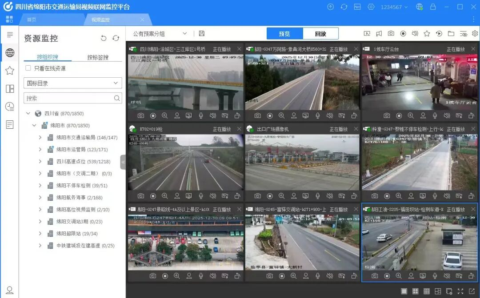
Task: Switch to the 按标签搜 tab
Action: click(x=98, y=57)
